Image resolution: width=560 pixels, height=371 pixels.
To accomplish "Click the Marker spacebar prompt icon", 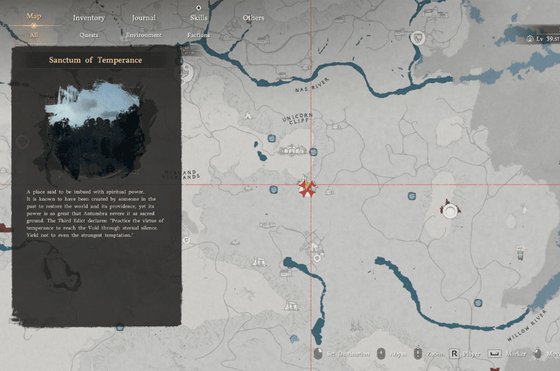I will [x=494, y=353].
